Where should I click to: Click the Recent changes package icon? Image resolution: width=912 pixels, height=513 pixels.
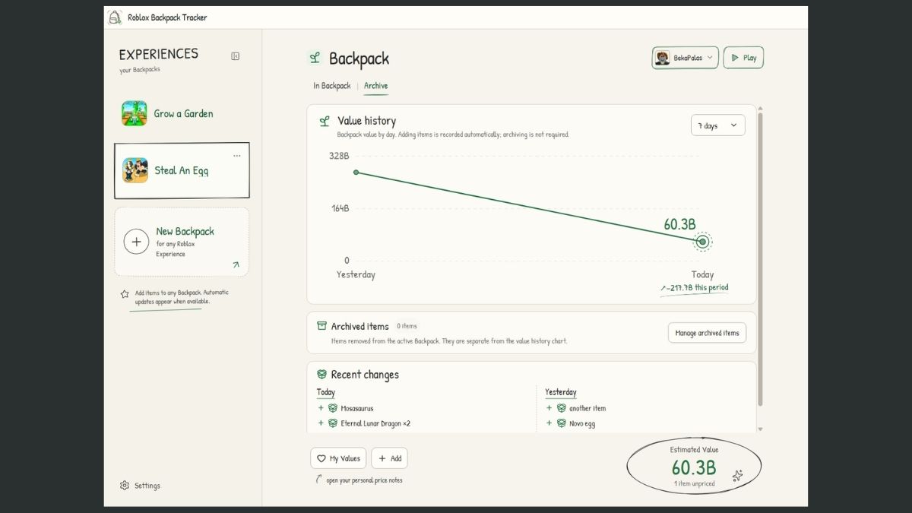click(x=321, y=375)
